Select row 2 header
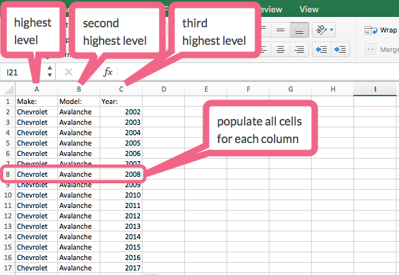The width and height of the screenshot is (399, 275). [x=8, y=112]
